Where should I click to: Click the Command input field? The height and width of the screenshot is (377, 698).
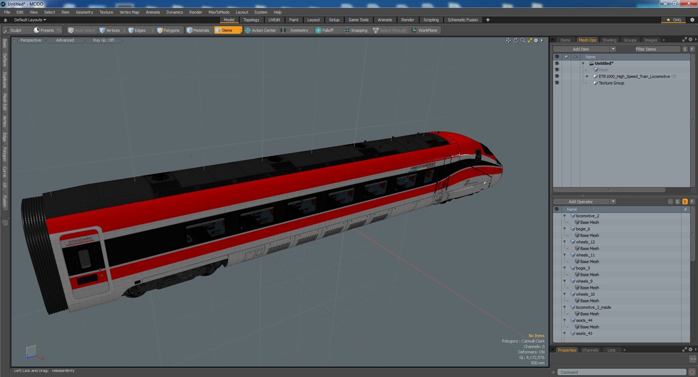click(x=621, y=372)
